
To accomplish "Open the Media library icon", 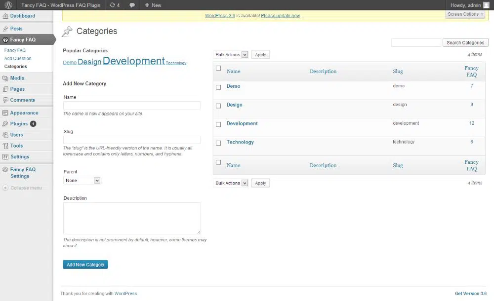I will [x=5, y=78].
